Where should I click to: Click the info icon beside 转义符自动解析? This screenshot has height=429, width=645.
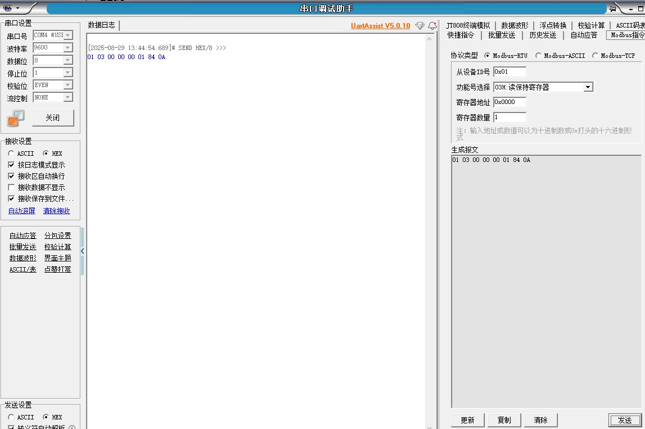tap(72, 427)
